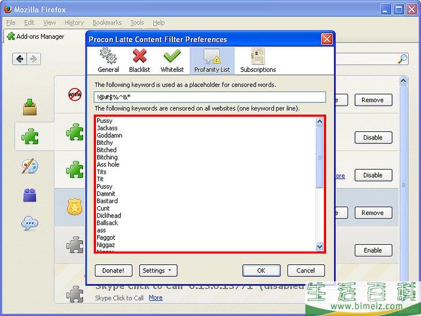Open the File menu in Firefox
The width and height of the screenshot is (421, 316).
11,23
